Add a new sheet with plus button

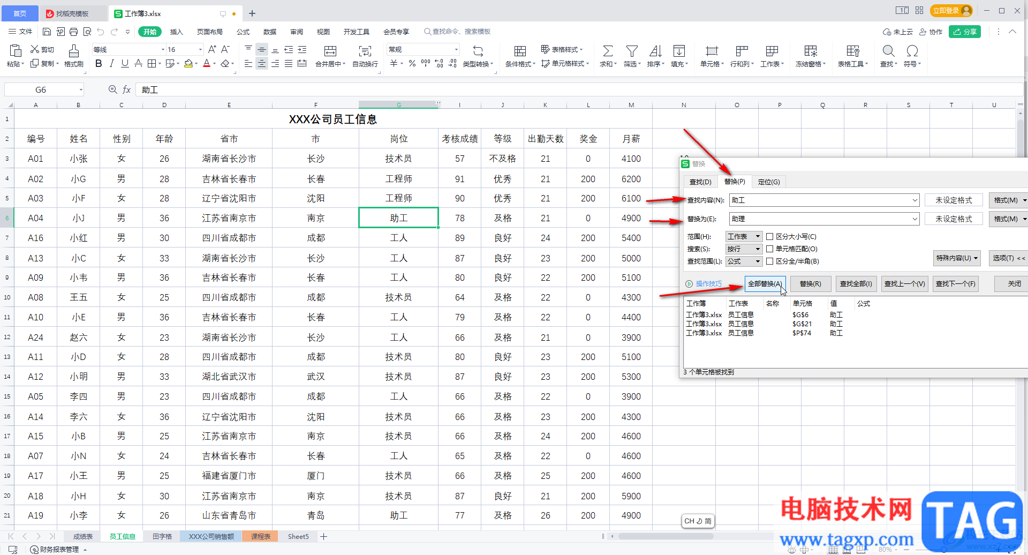pos(323,536)
